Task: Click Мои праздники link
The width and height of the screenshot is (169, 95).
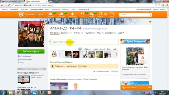Action: point(140,74)
